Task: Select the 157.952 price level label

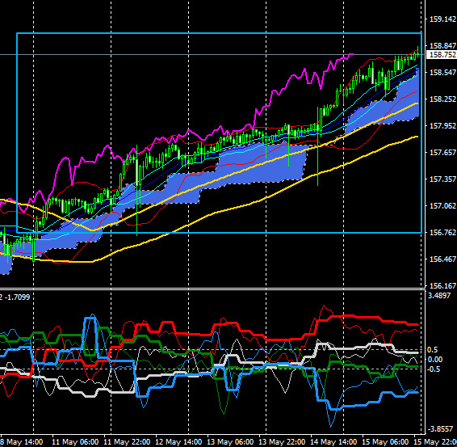Action: pos(442,126)
